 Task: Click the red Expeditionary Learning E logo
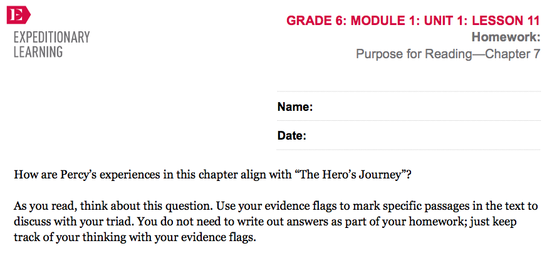[x=19, y=15]
